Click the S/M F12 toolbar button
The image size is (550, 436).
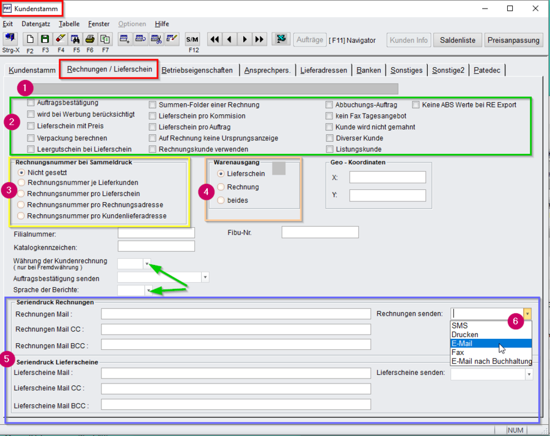coord(193,39)
